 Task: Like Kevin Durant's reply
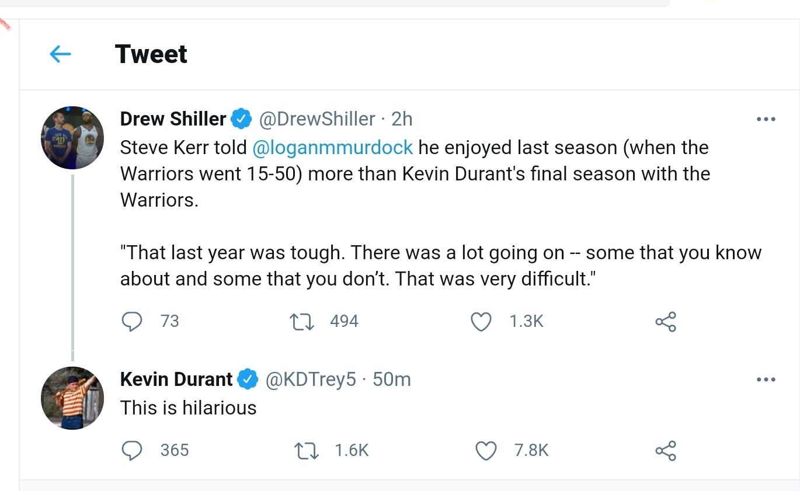click(x=486, y=450)
